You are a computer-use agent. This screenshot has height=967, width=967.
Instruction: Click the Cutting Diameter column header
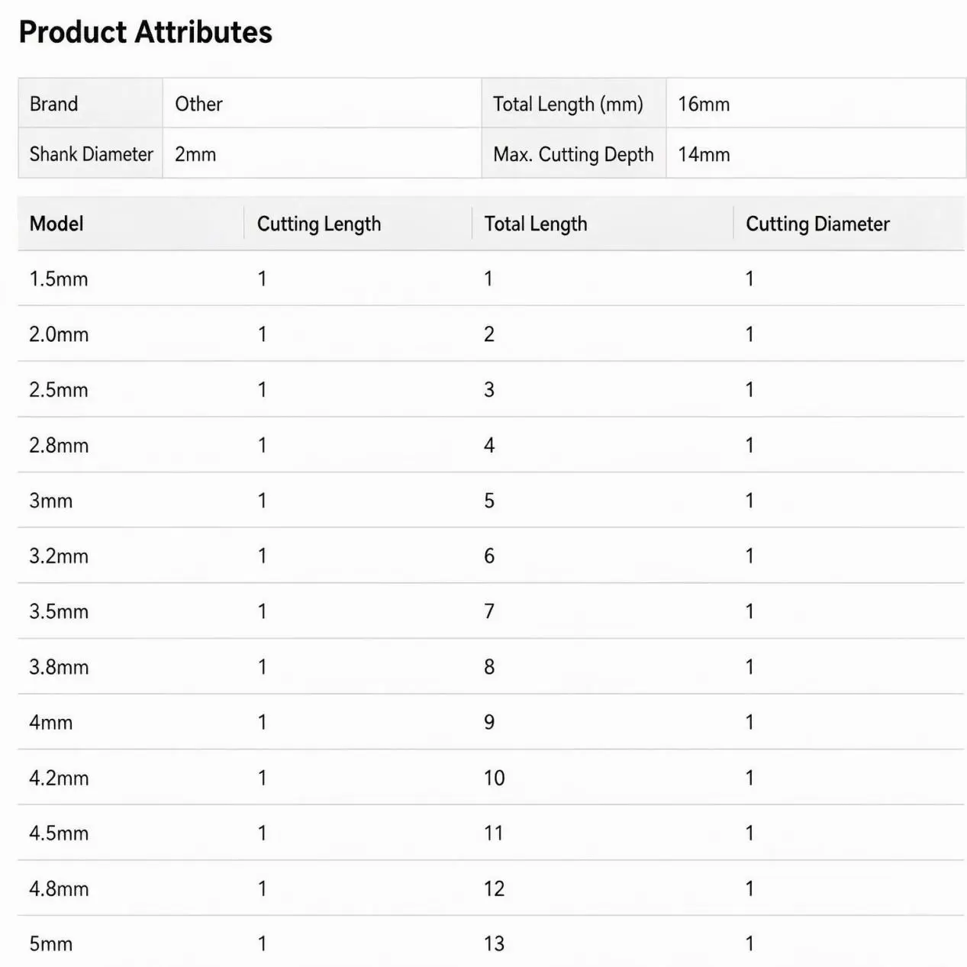pos(817,224)
